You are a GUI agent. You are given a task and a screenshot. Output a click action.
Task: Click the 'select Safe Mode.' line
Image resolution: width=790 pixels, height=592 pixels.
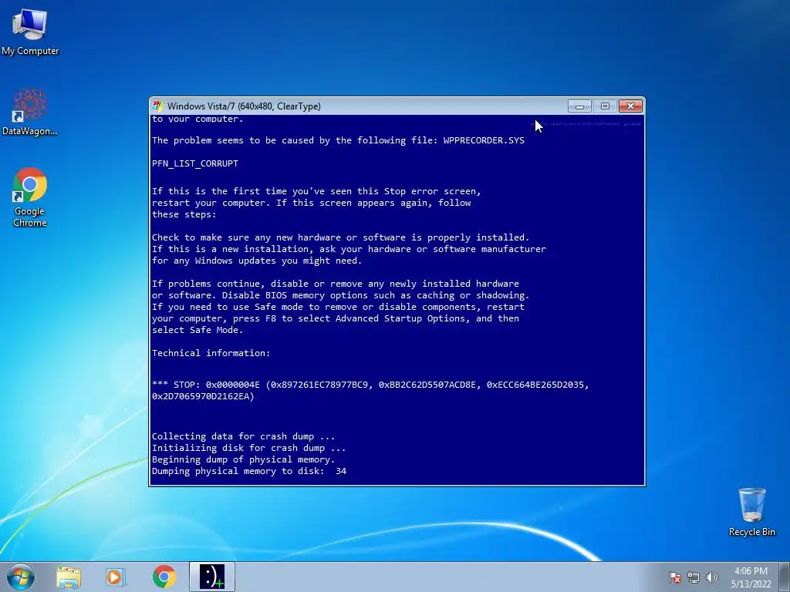click(x=197, y=330)
